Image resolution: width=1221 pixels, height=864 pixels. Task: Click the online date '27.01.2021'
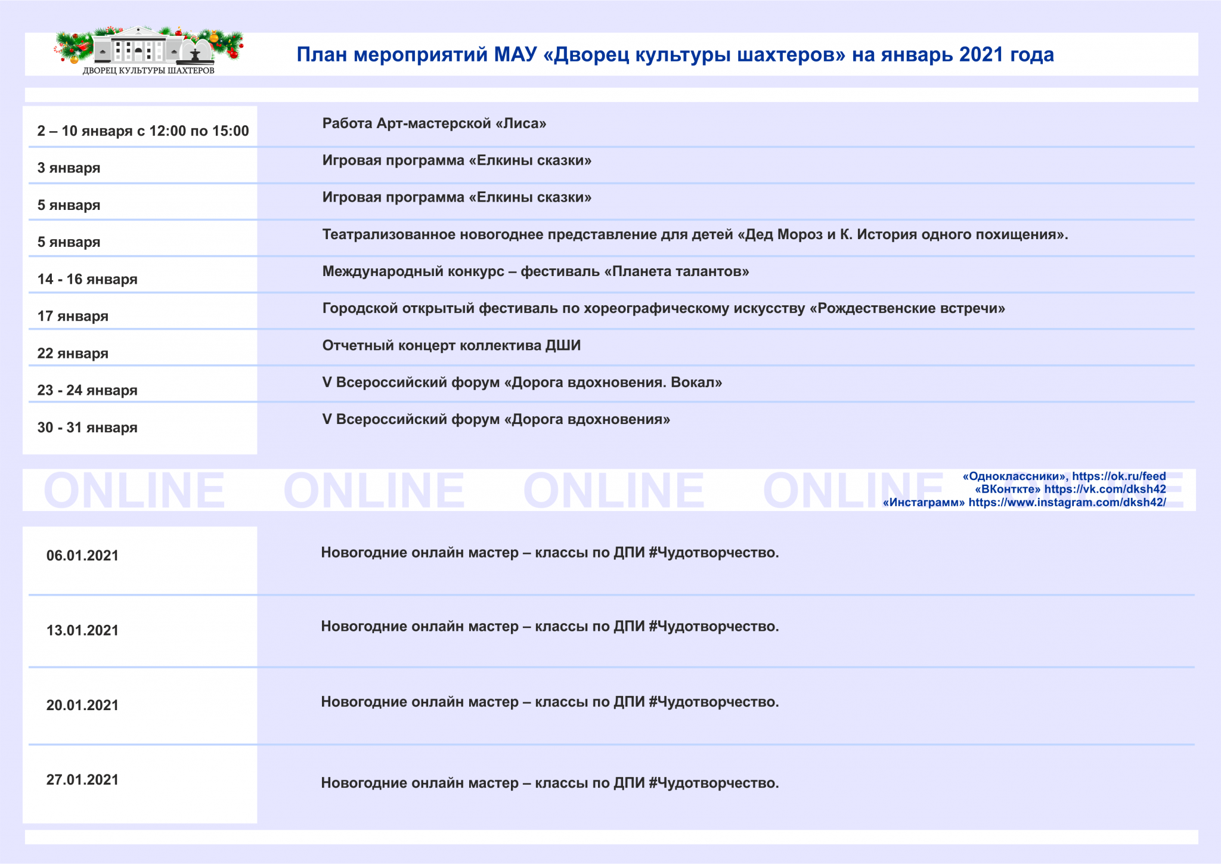(82, 779)
